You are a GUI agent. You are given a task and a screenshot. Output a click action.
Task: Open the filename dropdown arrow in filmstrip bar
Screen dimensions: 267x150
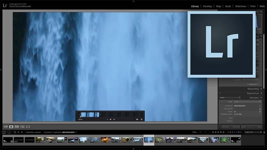[76, 132]
